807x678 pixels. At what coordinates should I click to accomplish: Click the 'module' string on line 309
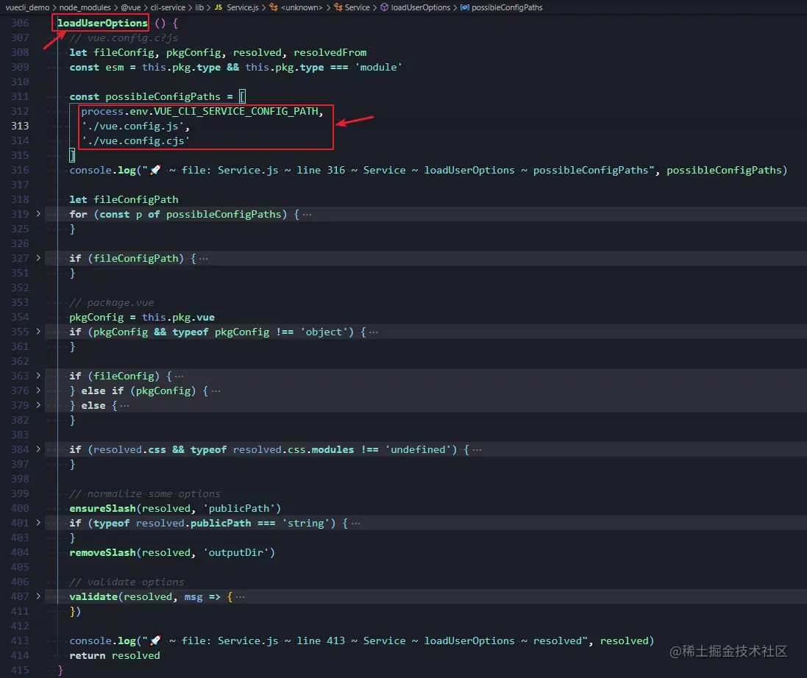tap(378, 67)
